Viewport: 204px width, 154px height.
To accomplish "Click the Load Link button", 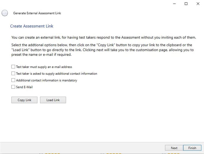I will (x=53, y=100).
